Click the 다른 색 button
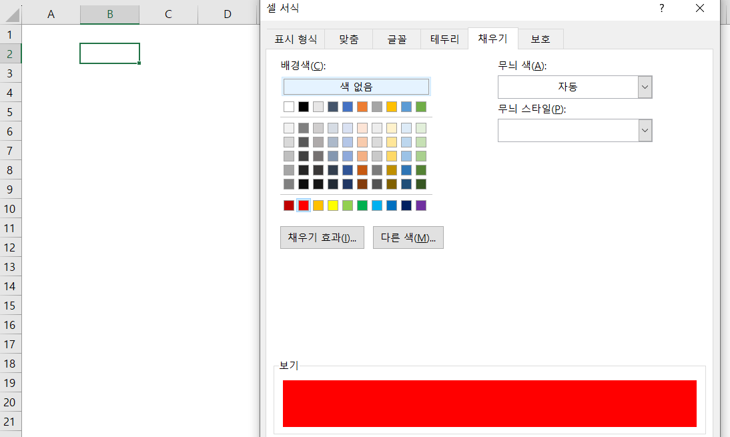The height and width of the screenshot is (437, 730). [408, 238]
